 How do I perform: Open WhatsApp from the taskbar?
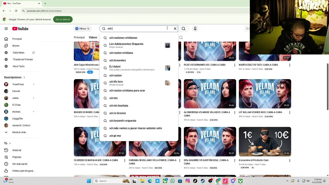tap(172, 181)
